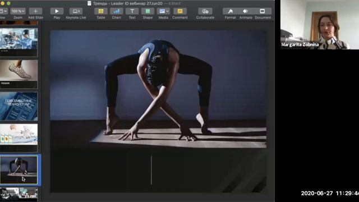Image resolution: width=359 pixels, height=202 pixels.
Task: Click the document title in title bar
Action: pyautogui.click(x=128, y=3)
